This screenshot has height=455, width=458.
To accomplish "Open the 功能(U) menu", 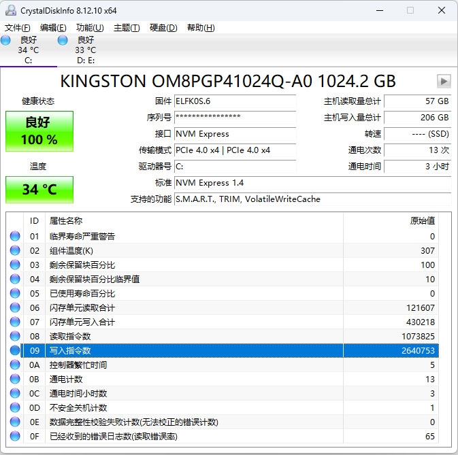I will (x=90, y=28).
